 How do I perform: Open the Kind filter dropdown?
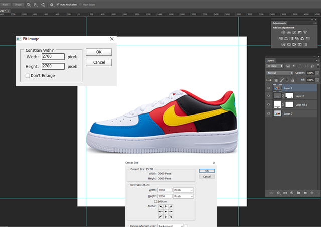coord(275,66)
